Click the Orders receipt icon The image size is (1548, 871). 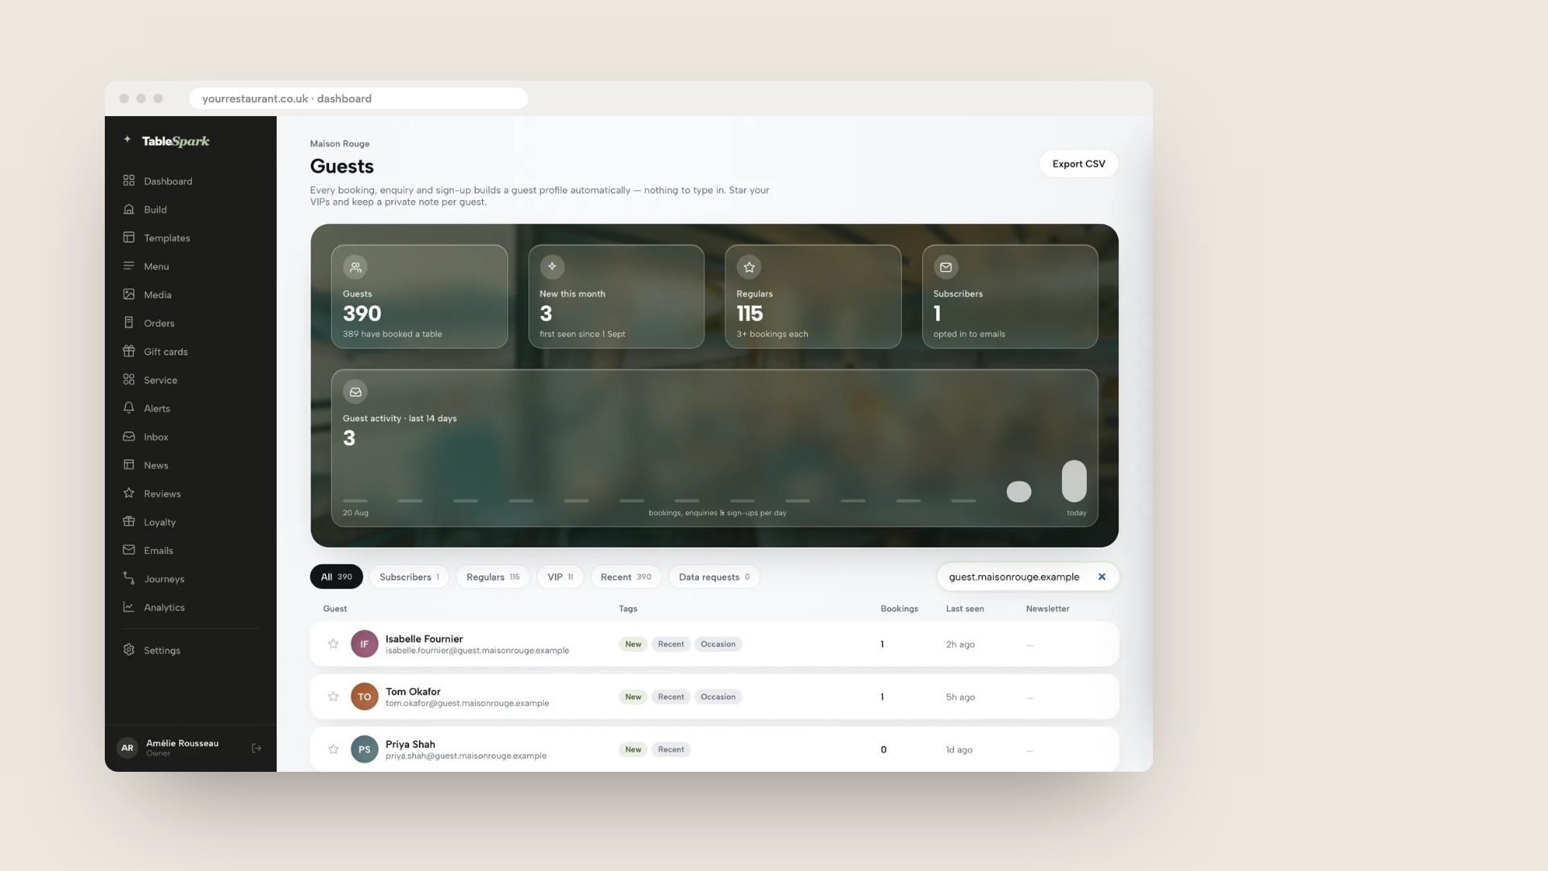pos(128,323)
